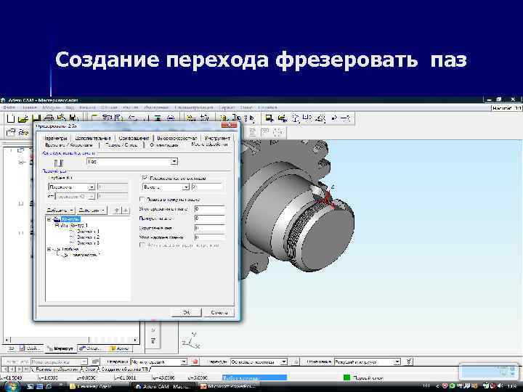The height and width of the screenshot is (392, 523).
Task: Close the Фрезеровать 2.5x dialog
Action: point(229,126)
